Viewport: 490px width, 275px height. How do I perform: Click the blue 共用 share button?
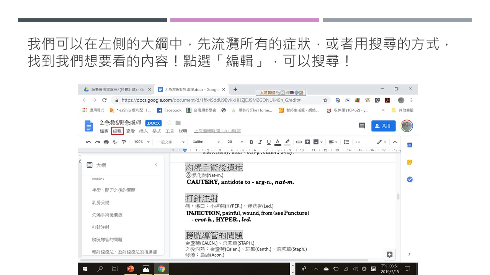pos(384,126)
